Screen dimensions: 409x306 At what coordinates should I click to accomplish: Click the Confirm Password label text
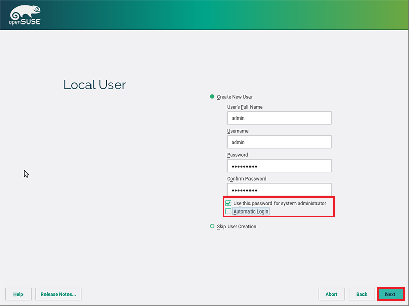246,179
